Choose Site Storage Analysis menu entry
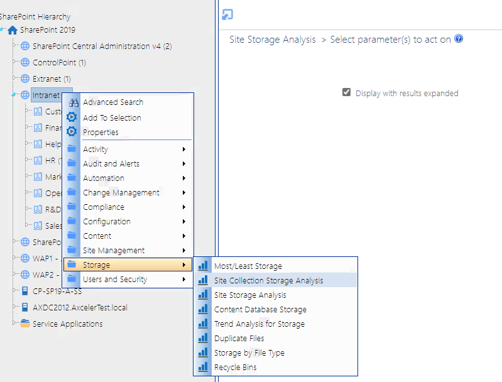This screenshot has width=502, height=382. [x=276, y=295]
